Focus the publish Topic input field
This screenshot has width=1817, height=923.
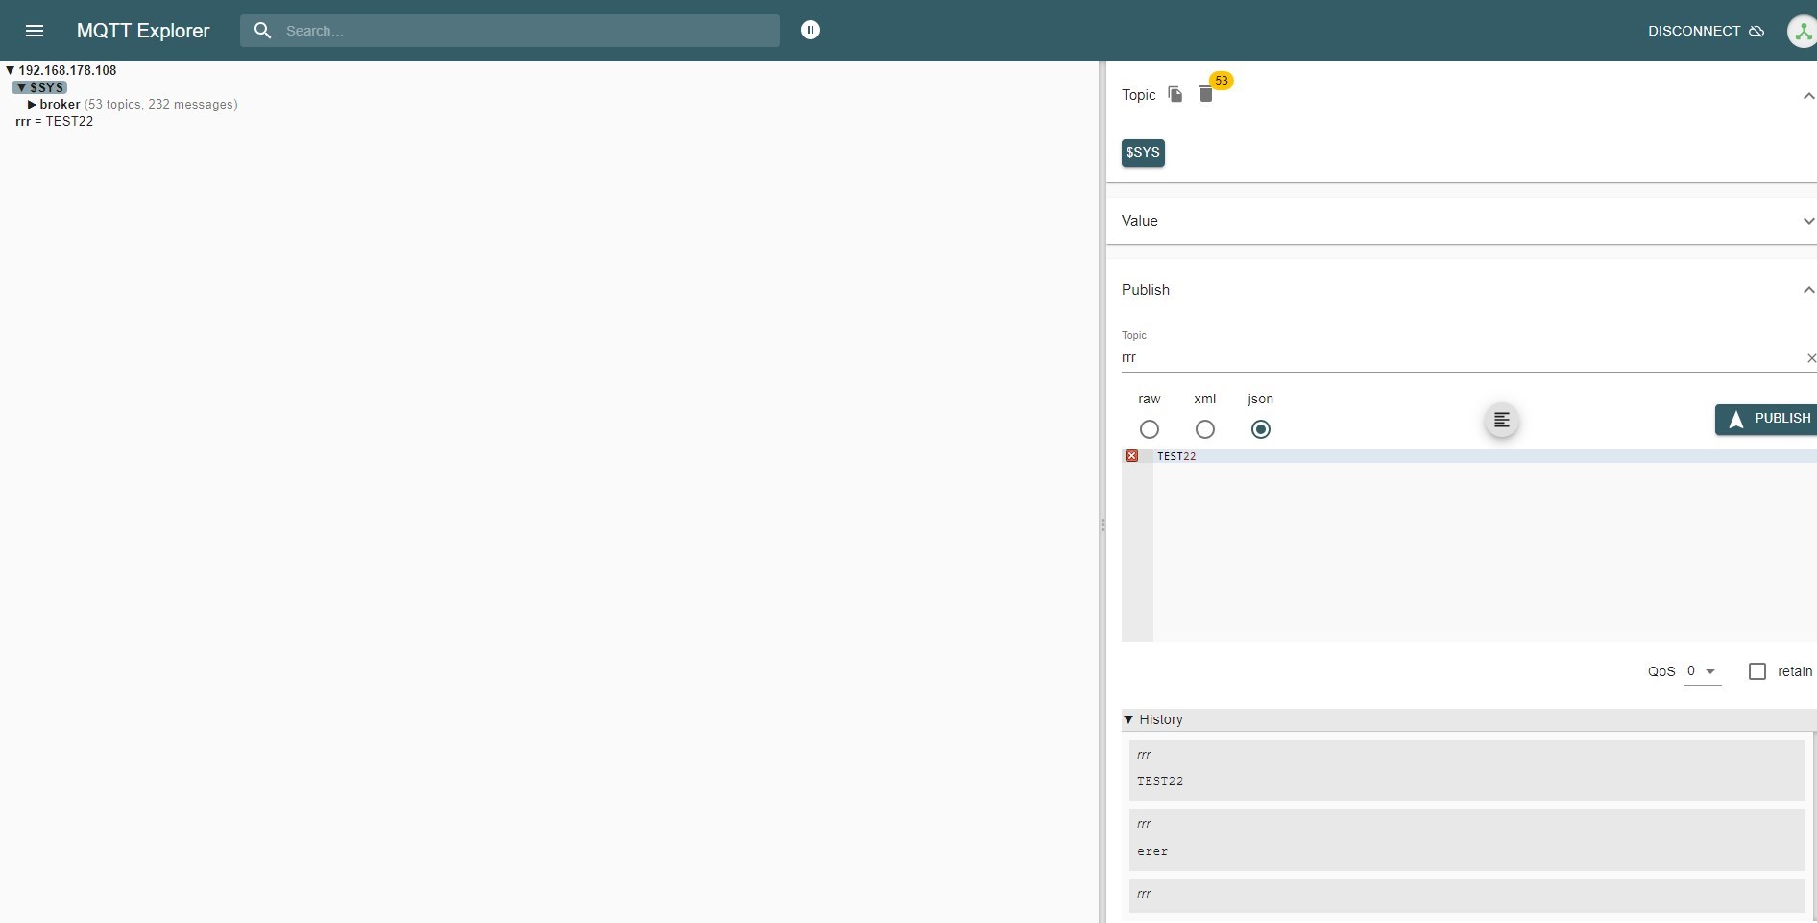tap(1462, 357)
